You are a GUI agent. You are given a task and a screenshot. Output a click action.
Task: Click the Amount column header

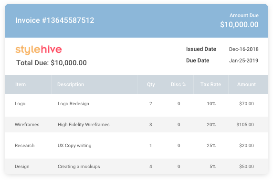[x=247, y=84]
